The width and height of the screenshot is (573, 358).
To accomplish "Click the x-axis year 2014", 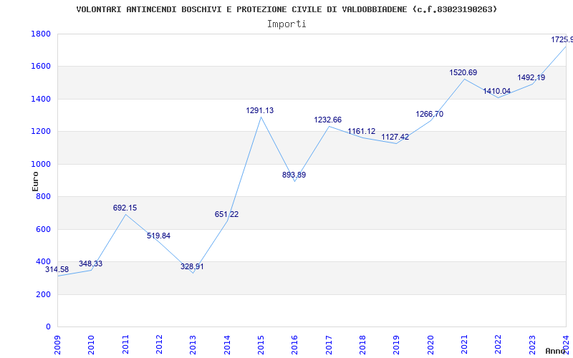I will (227, 344).
